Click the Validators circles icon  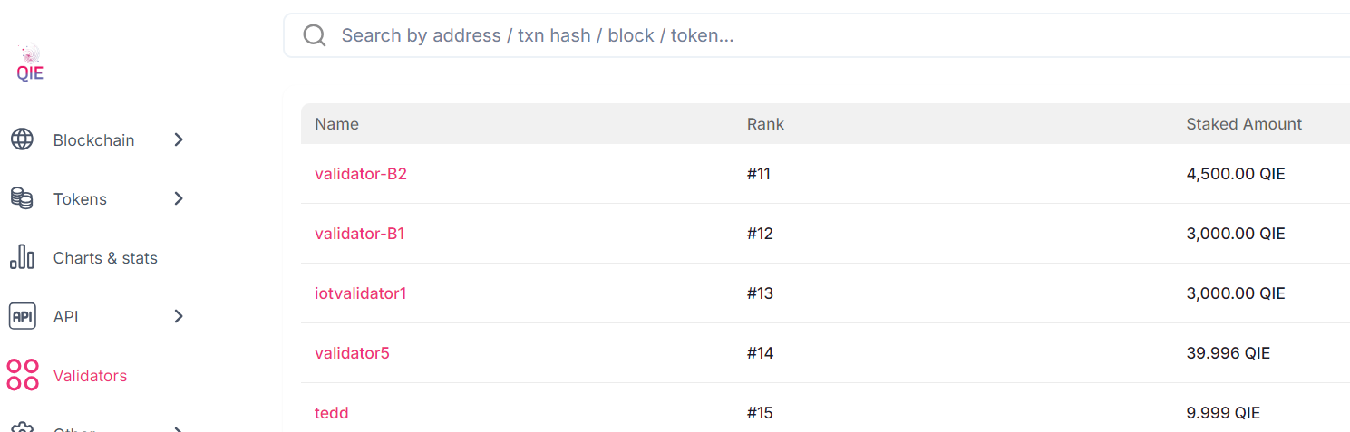[23, 375]
